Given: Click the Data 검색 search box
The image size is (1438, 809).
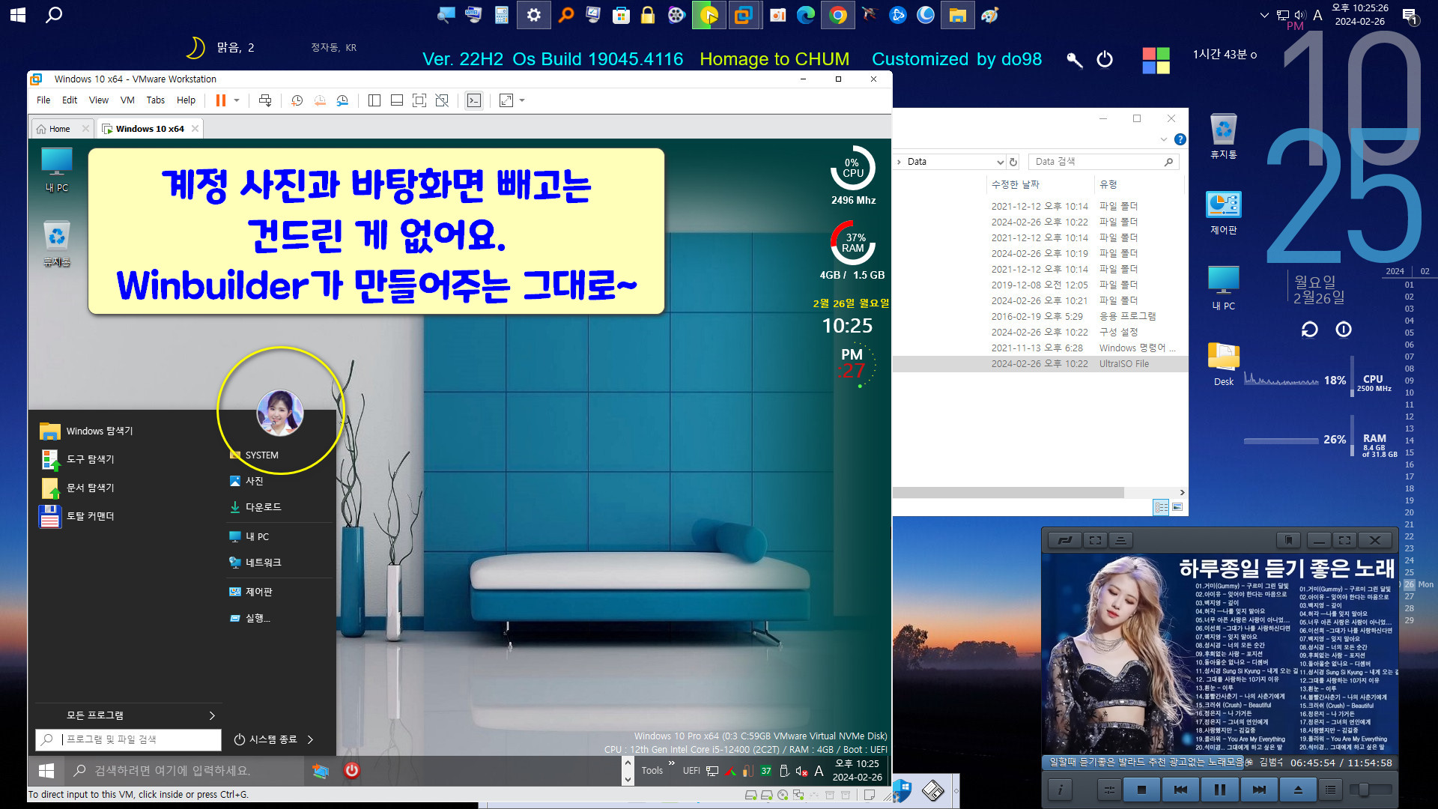Looking at the screenshot, I should click(x=1102, y=162).
